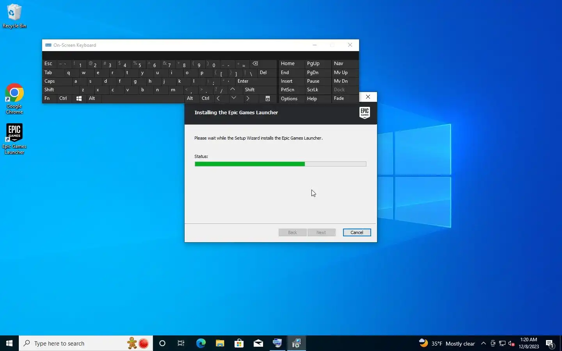The image size is (562, 351).
Task: Open File Explorer from the taskbar
Action: tap(220, 343)
